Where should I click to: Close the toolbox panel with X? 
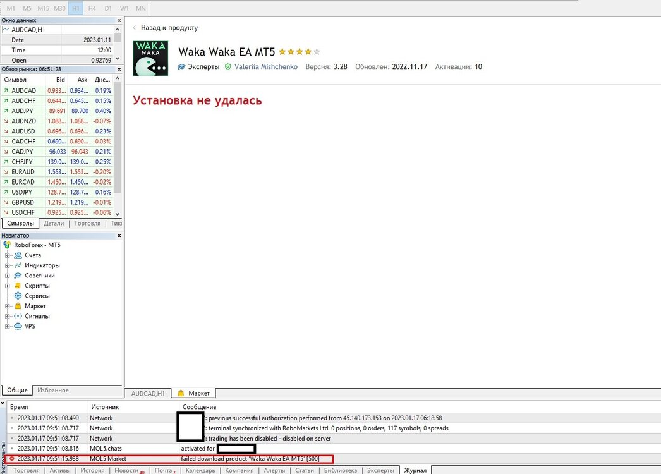[3, 404]
